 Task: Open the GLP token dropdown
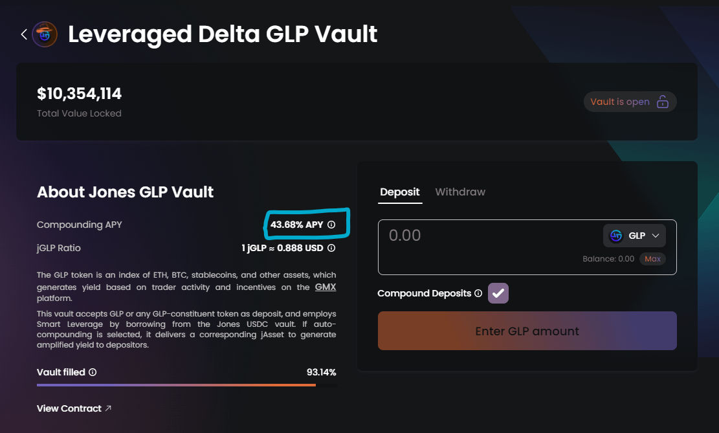pos(634,236)
